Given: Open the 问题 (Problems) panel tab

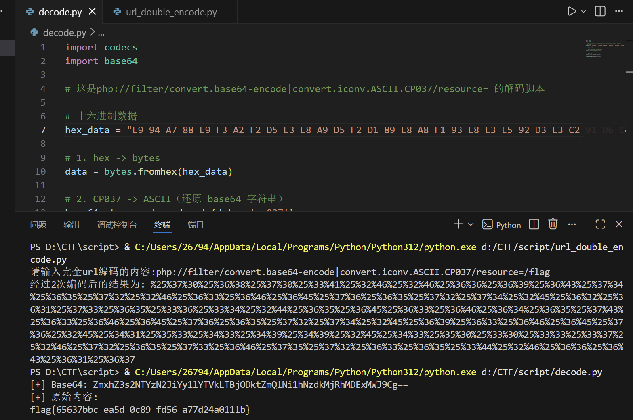Looking at the screenshot, I should click(38, 225).
